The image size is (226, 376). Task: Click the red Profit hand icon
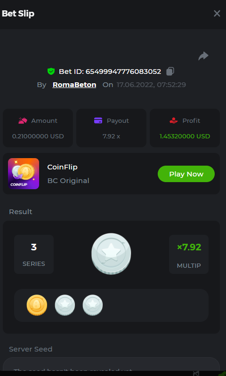click(x=173, y=120)
